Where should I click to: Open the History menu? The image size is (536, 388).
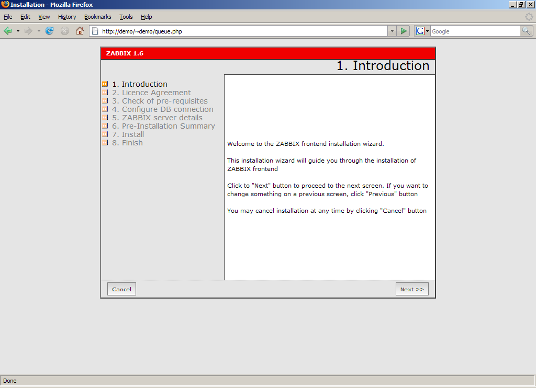coord(67,17)
